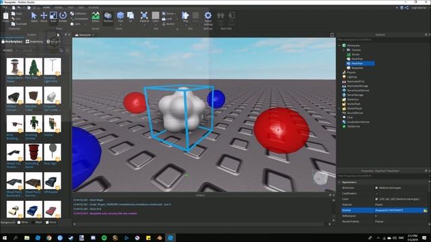Screen dimensions: 431x242
Task: Switch to the Marketplace toolbox tab
Action: [x=12, y=42]
